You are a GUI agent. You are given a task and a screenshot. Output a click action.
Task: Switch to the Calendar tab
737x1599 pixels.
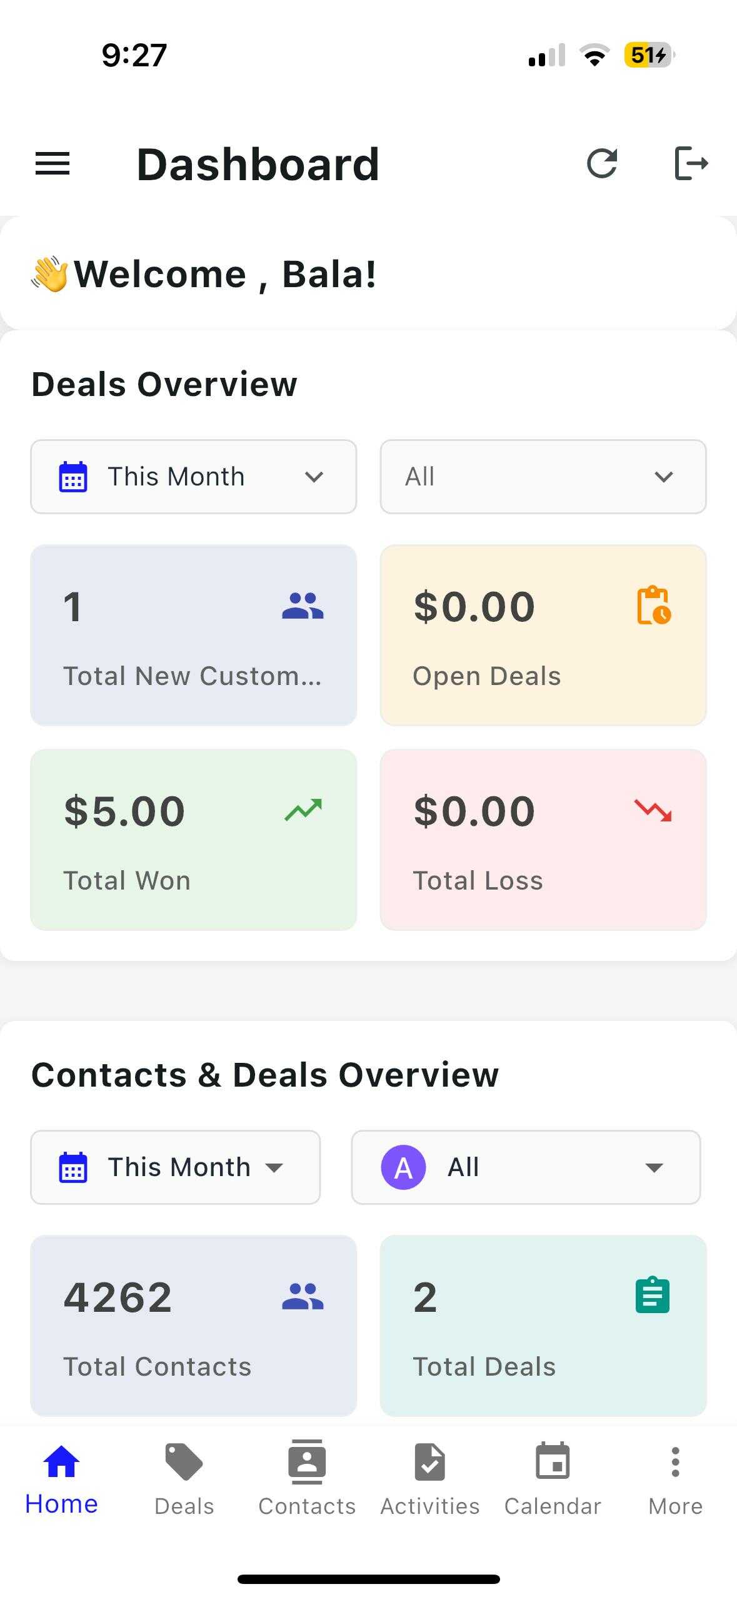pos(553,1479)
